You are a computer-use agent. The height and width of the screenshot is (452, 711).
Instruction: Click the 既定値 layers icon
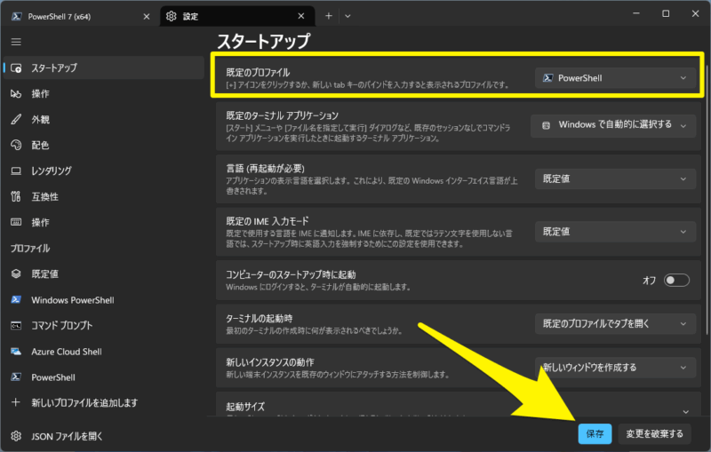[x=16, y=274]
